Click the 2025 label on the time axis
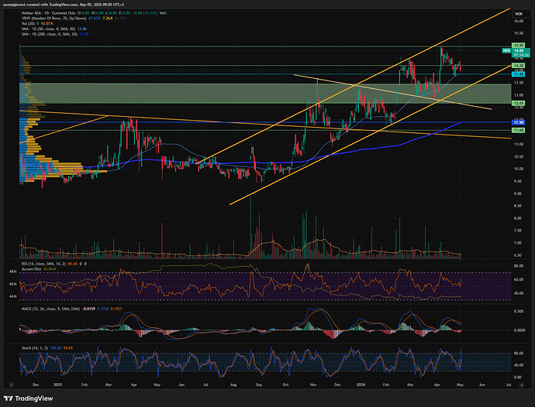This screenshot has height=407, width=535. tap(58, 385)
